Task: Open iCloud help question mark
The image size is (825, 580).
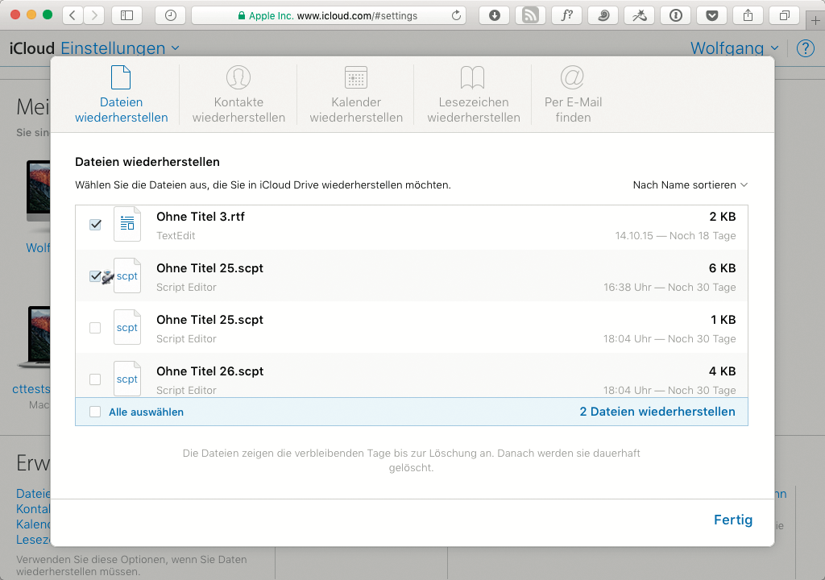Action: point(805,48)
